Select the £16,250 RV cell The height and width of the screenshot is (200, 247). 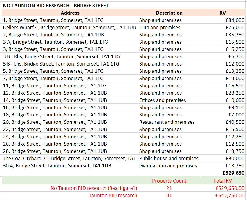(x=223, y=49)
